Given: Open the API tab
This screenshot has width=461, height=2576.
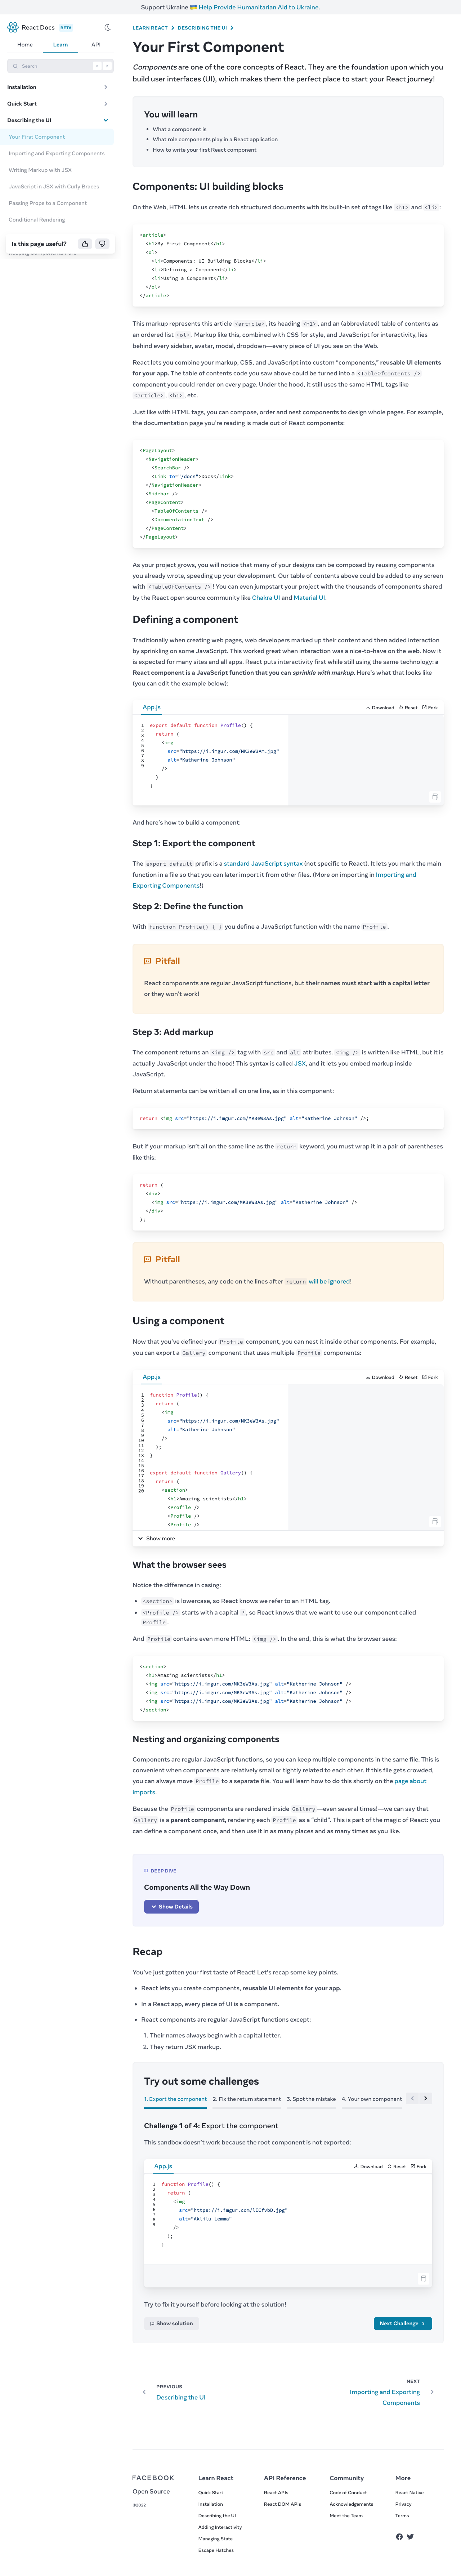Looking at the screenshot, I should point(96,45).
